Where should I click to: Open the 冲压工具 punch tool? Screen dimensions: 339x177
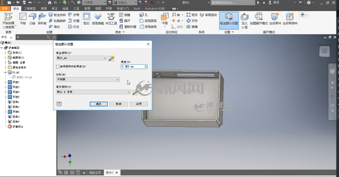pos(111,19)
